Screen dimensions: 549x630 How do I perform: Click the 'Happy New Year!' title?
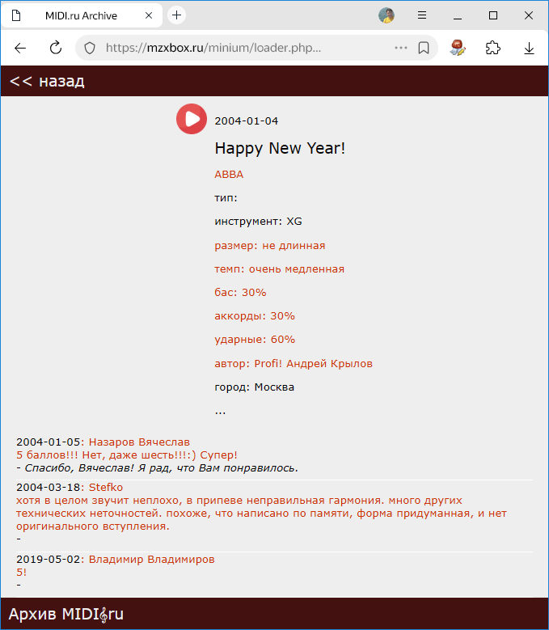[280, 148]
